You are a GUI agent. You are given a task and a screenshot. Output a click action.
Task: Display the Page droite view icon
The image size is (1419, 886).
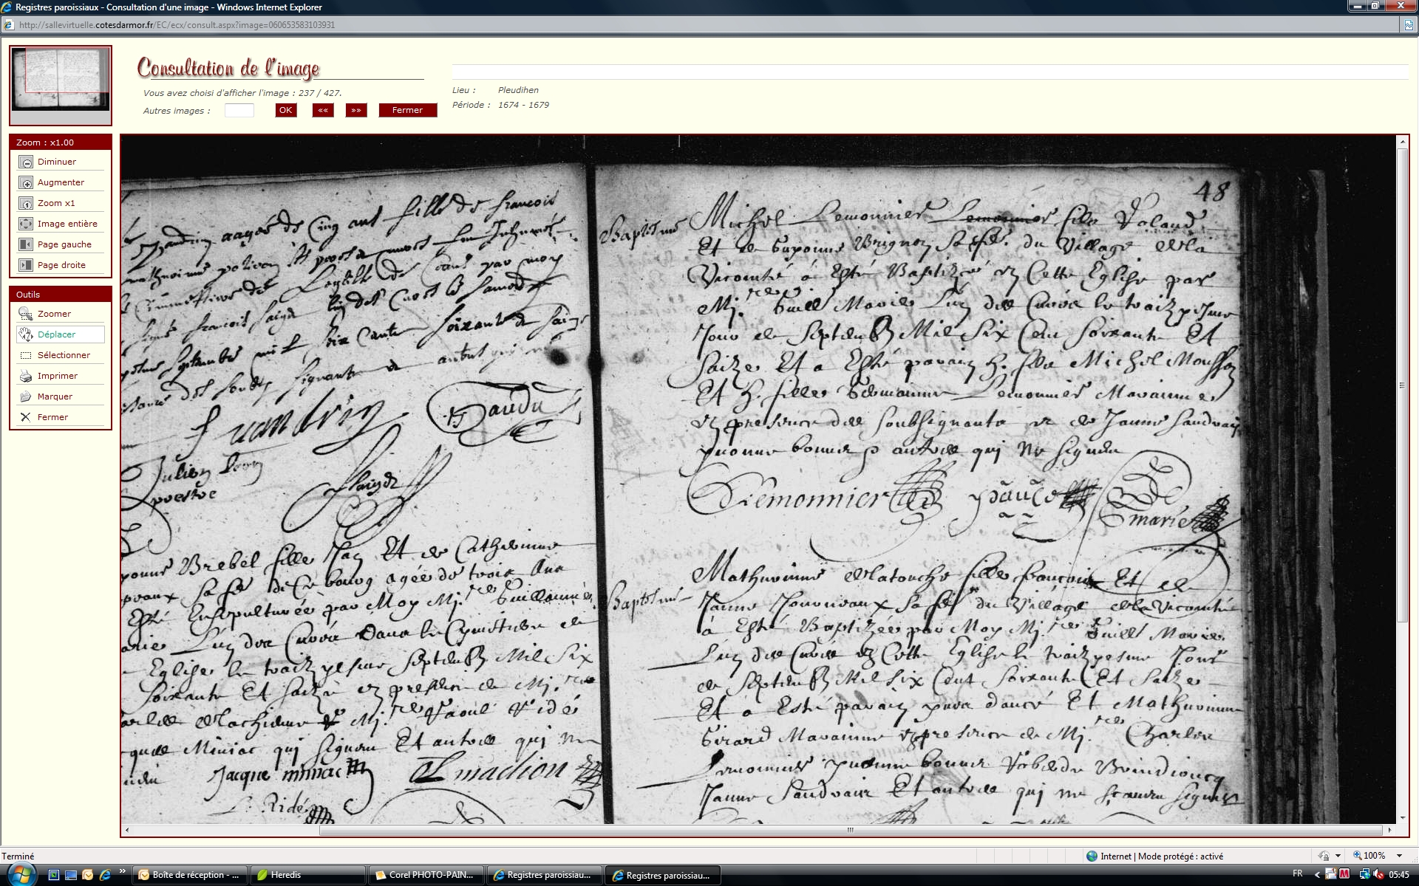pos(26,265)
